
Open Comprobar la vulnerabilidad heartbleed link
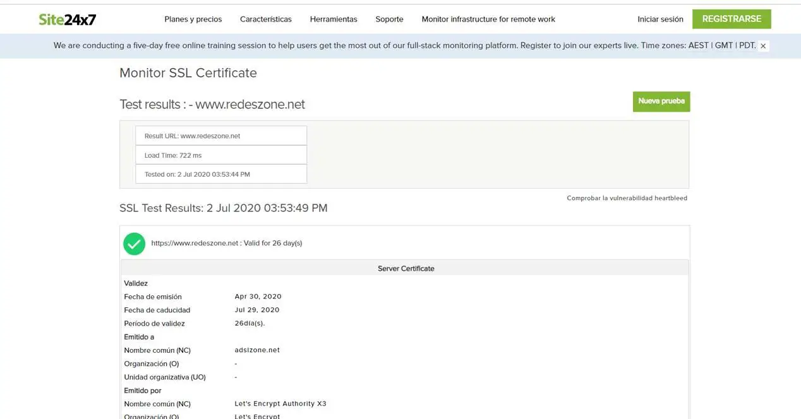(x=627, y=198)
